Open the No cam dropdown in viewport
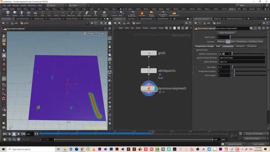 click(101, 34)
